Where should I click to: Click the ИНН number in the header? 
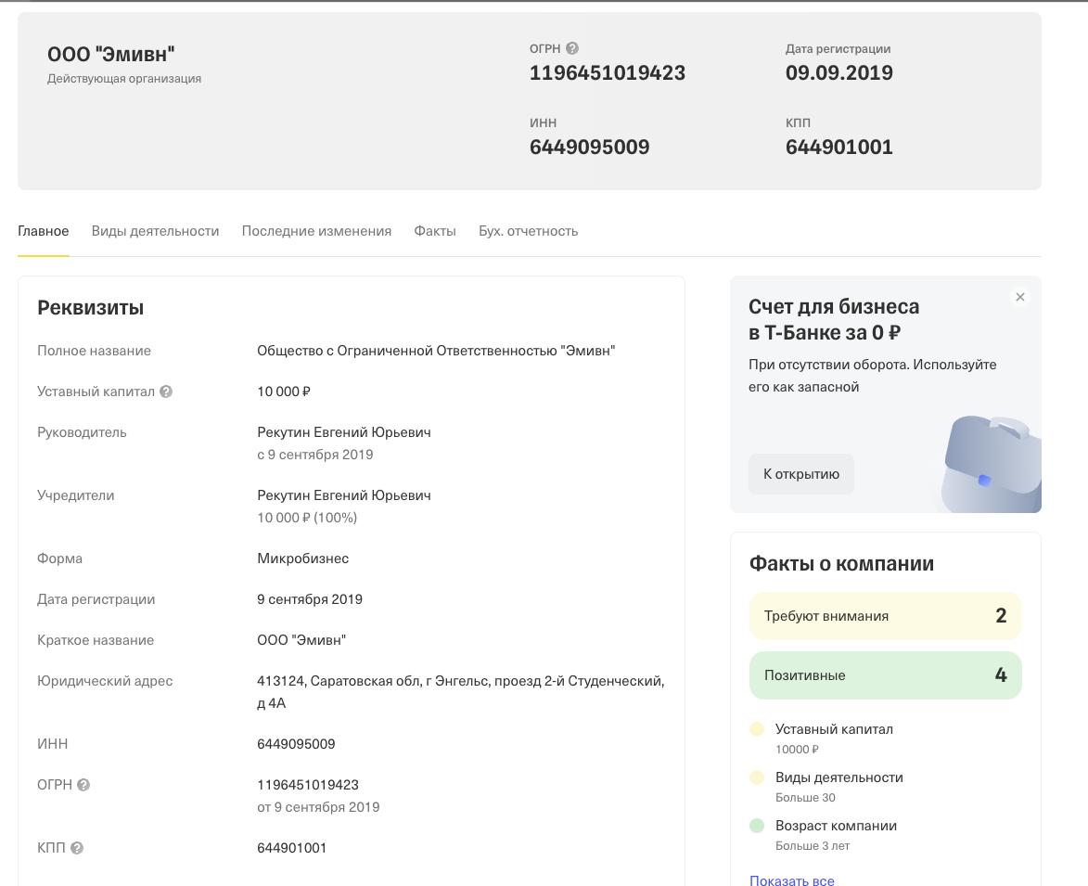590,148
